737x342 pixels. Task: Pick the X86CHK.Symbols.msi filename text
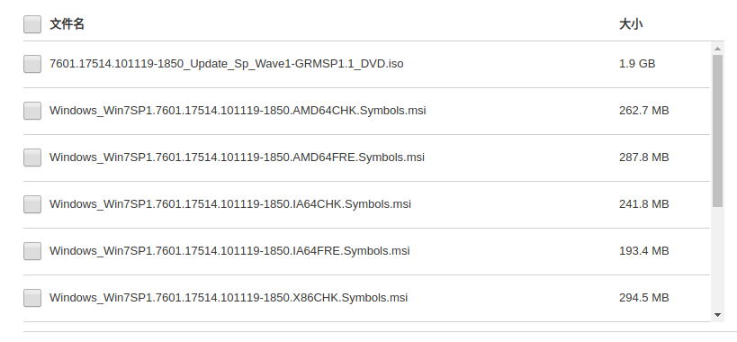point(229,298)
